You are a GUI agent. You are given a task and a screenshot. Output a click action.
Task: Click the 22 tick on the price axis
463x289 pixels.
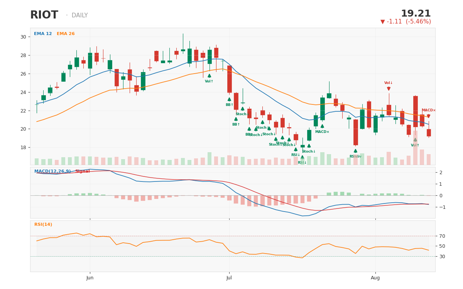point(23,111)
